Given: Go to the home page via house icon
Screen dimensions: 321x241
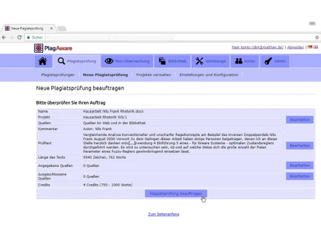Looking at the screenshot, I should click(43, 61).
